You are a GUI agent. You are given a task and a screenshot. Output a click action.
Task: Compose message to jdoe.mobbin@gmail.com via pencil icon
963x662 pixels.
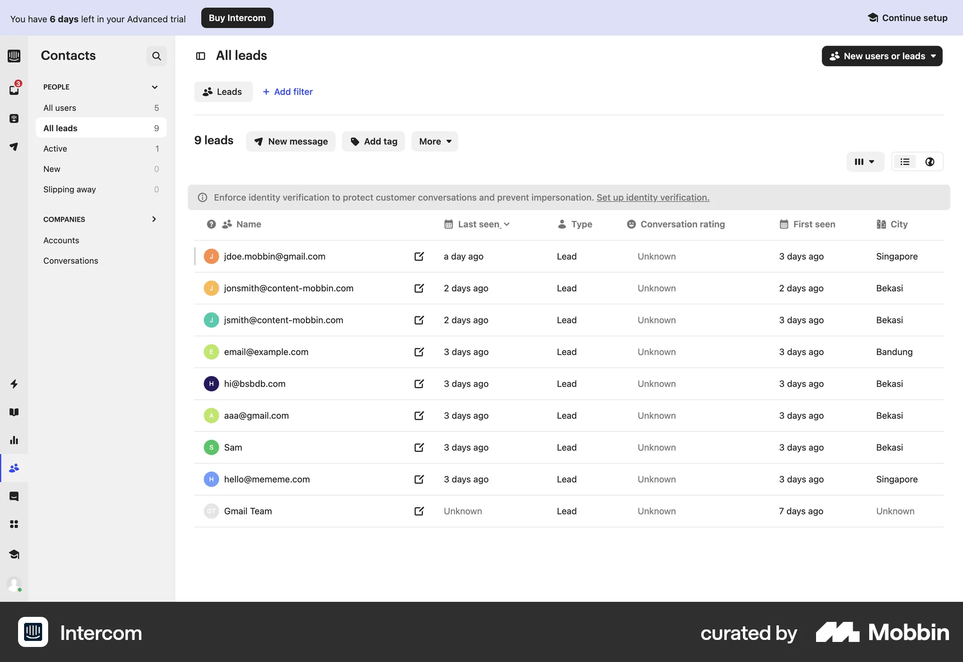pyautogui.click(x=419, y=256)
